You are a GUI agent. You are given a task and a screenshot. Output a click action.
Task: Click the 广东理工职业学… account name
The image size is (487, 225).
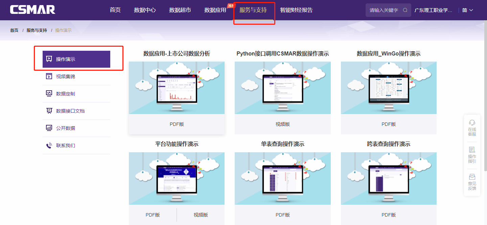coord(433,10)
